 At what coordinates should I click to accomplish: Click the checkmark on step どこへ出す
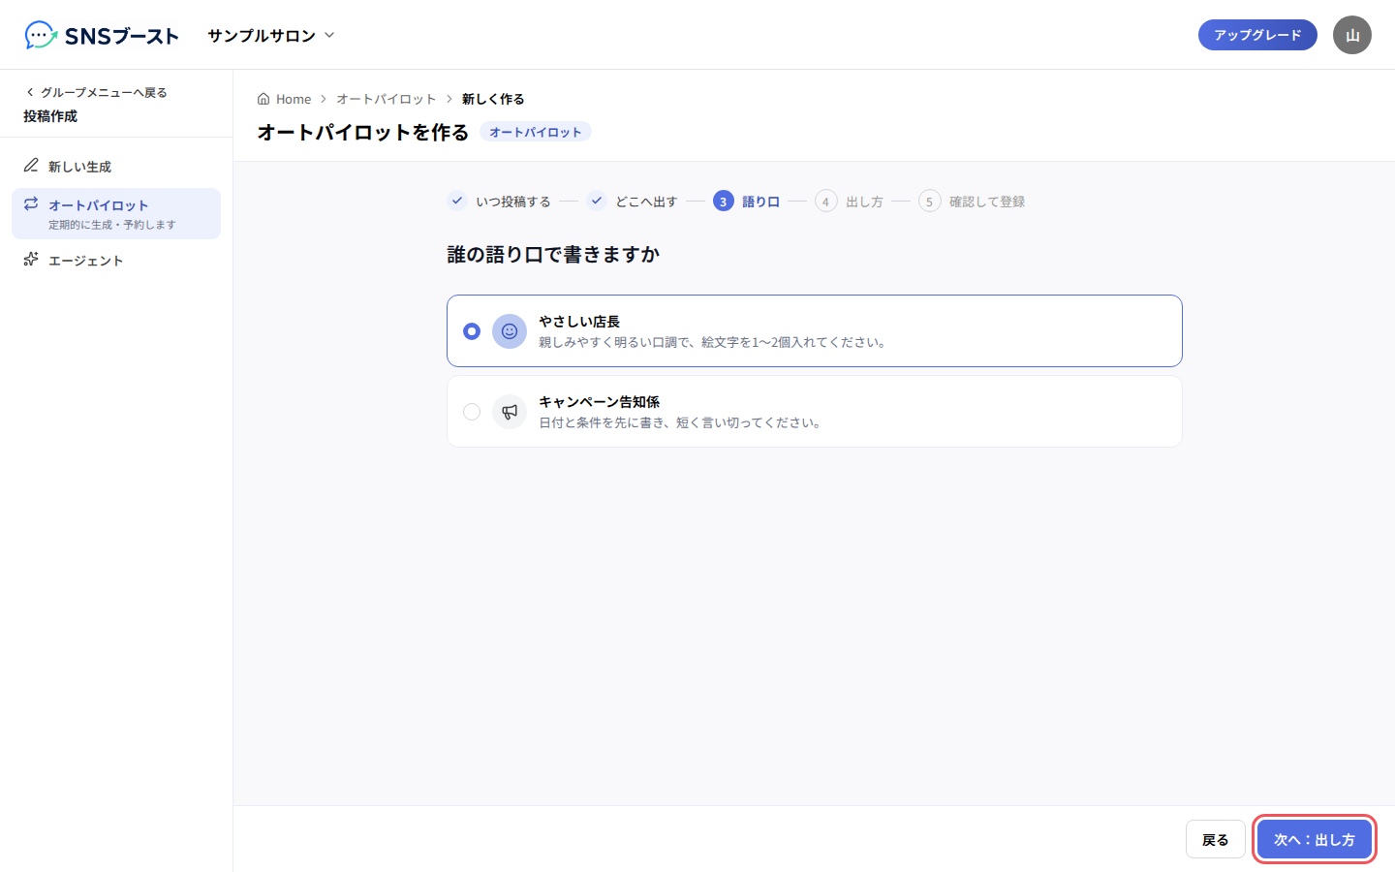597,201
